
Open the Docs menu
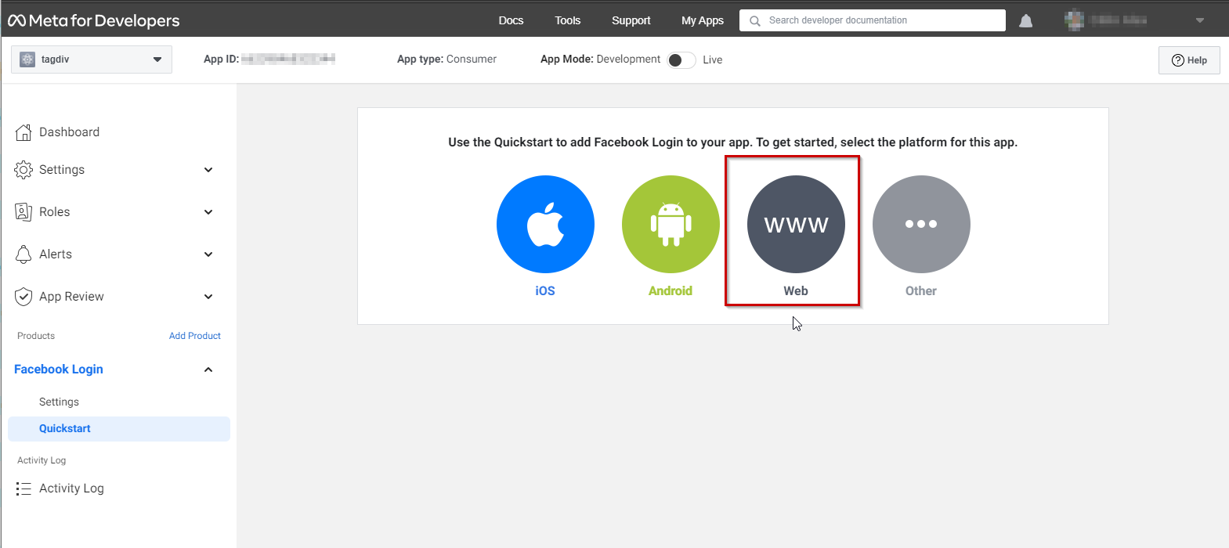tap(511, 20)
